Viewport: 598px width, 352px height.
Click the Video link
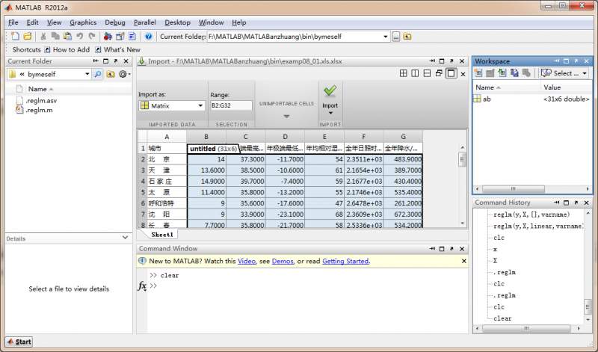coord(247,262)
